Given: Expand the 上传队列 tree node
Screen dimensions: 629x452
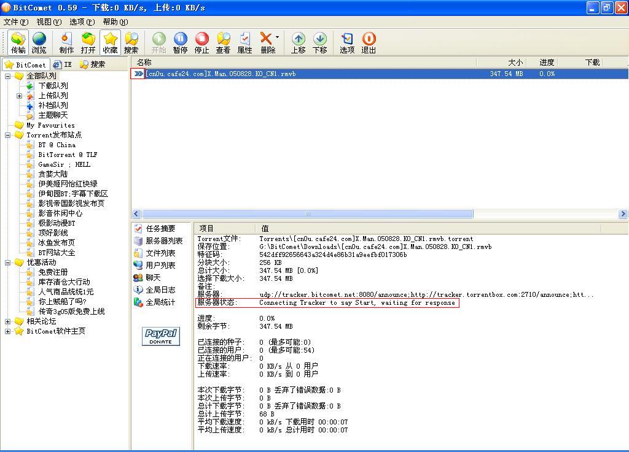Looking at the screenshot, I should click(x=19, y=96).
